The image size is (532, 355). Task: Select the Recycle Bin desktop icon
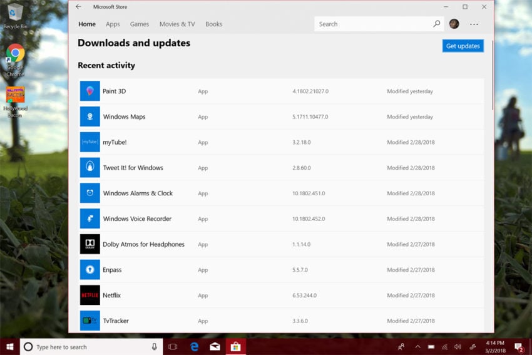pyautogui.click(x=15, y=16)
